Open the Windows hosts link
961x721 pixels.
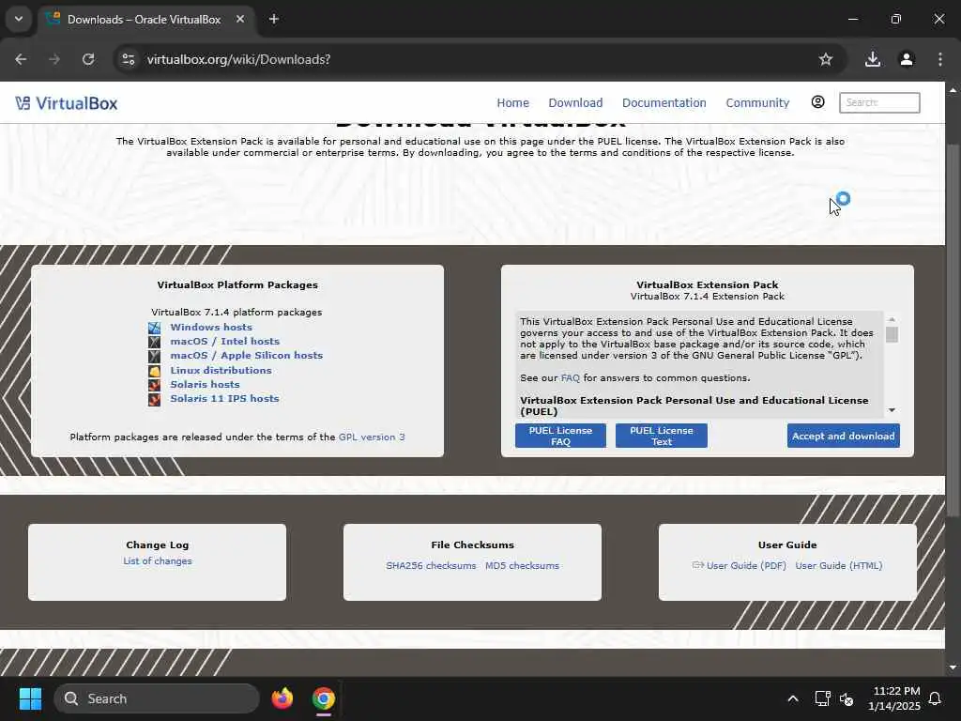(211, 328)
